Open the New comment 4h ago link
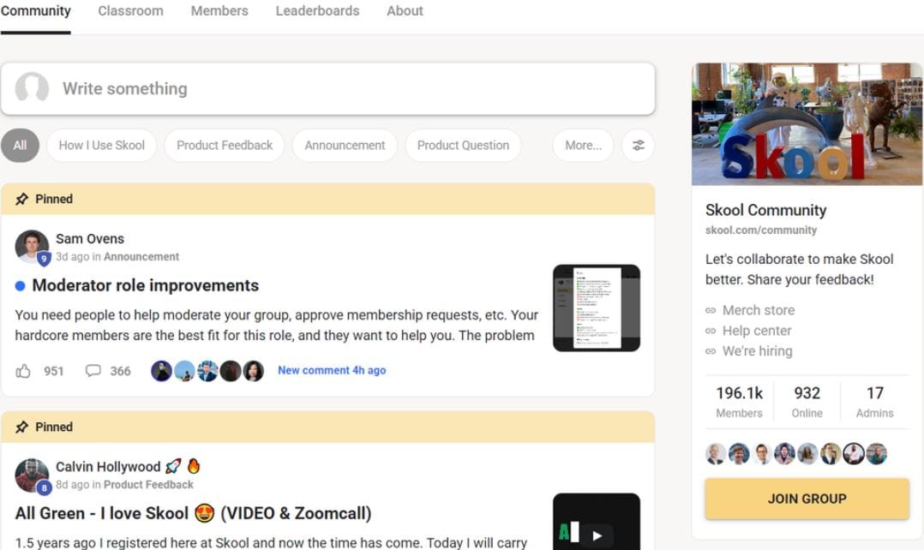924x550 pixels. click(332, 370)
